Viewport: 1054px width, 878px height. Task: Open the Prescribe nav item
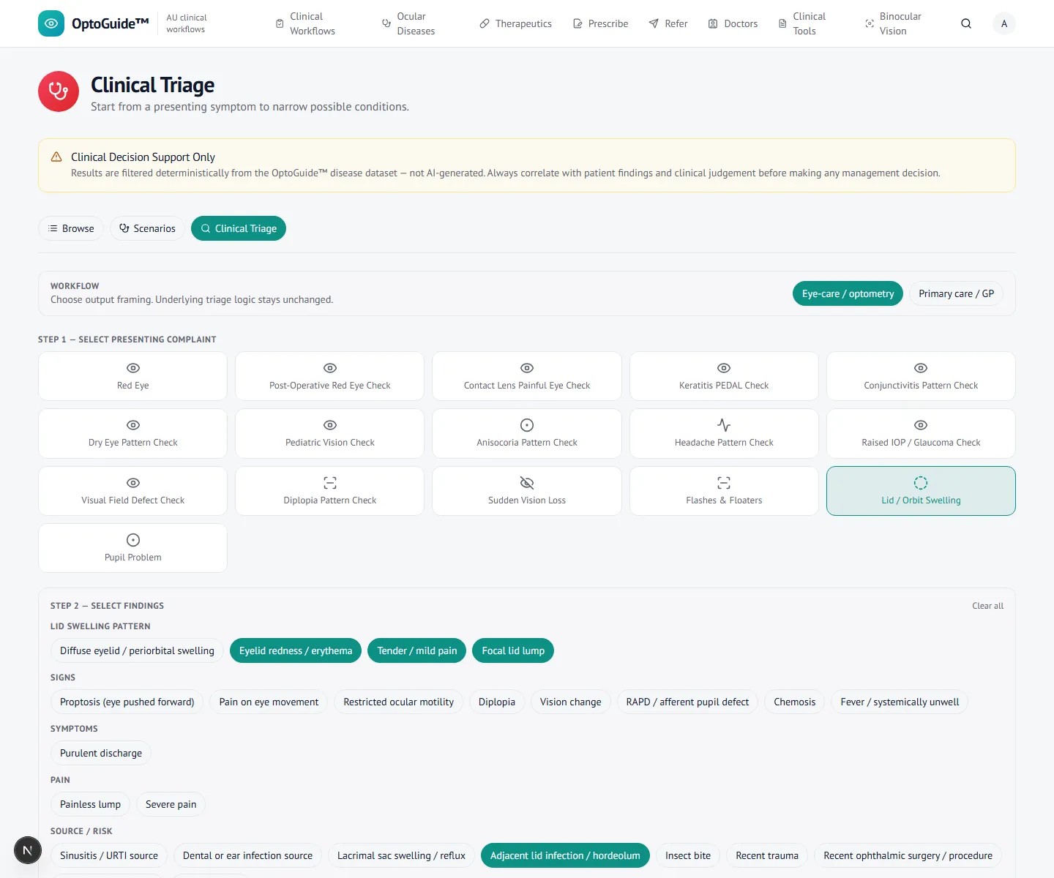(601, 23)
